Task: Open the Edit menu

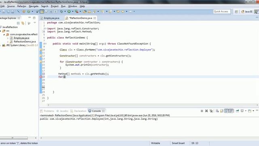Action: [x=2, y=6]
